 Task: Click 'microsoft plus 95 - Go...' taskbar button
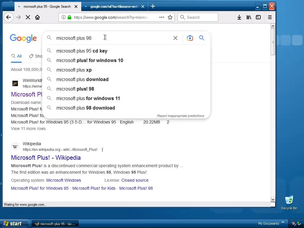pos(55,224)
